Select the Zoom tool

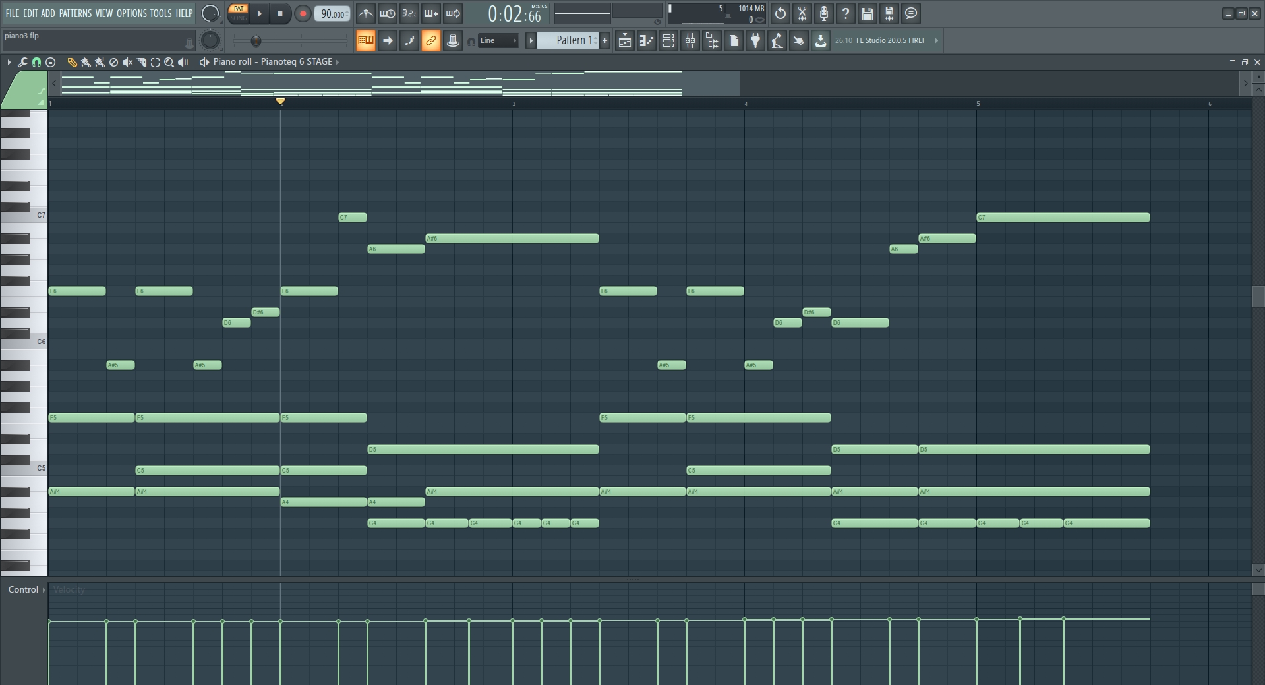pos(169,62)
